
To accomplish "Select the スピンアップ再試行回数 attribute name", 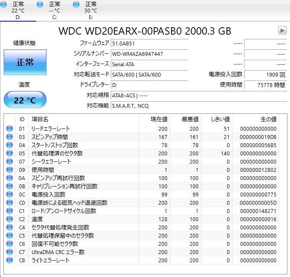I will pyautogui.click(x=58, y=178).
